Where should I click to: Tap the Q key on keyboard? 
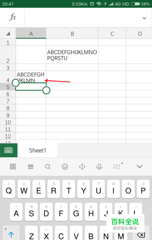click(9, 189)
